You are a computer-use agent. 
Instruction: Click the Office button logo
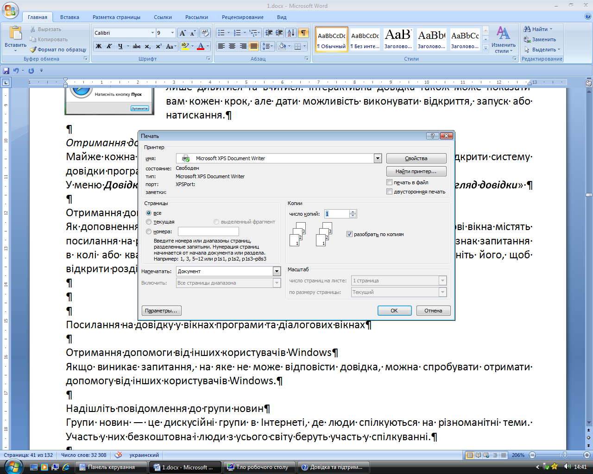tap(10, 10)
